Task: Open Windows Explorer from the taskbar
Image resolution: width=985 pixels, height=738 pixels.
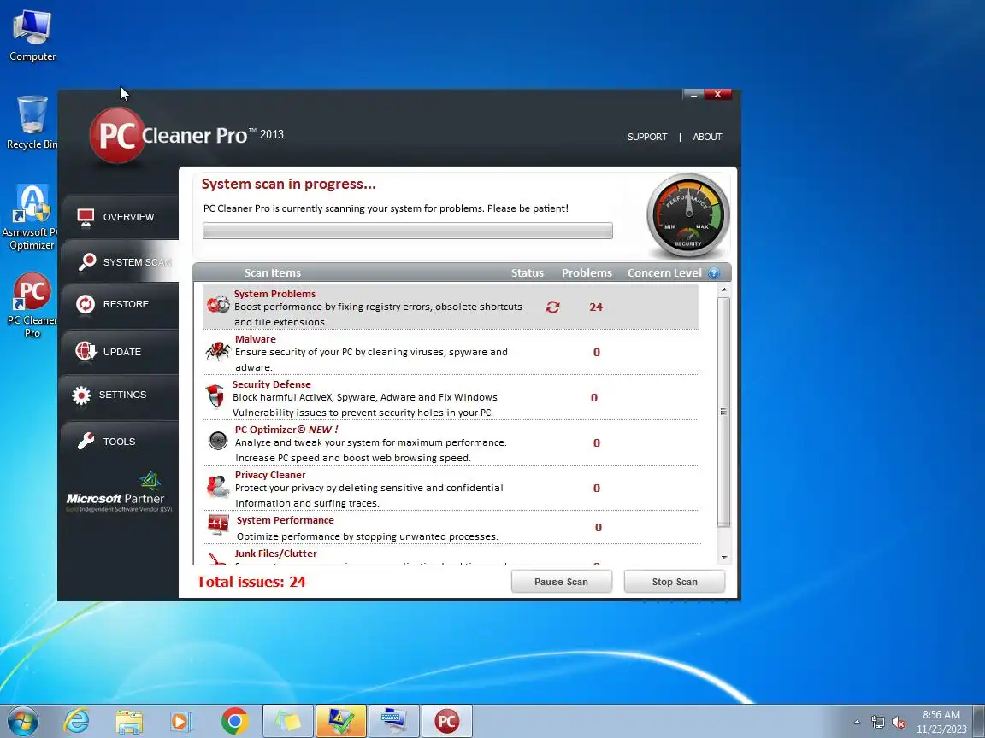Action: coord(129,721)
